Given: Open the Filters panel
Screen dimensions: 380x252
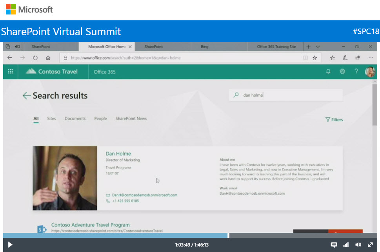Looking at the screenshot, I should click(x=334, y=119).
